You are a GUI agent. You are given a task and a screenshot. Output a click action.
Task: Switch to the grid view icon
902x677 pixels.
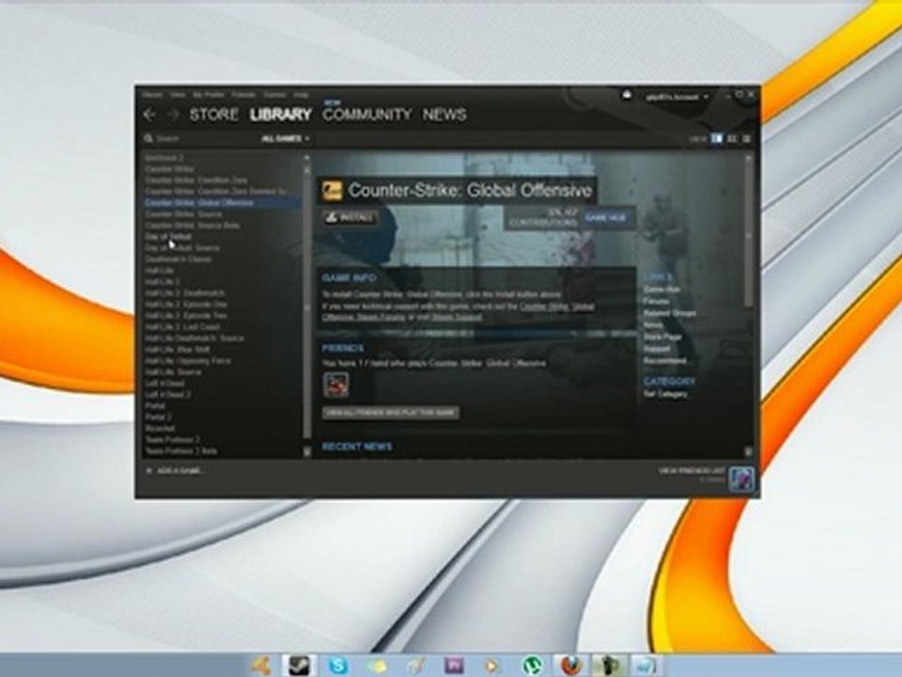(x=732, y=139)
